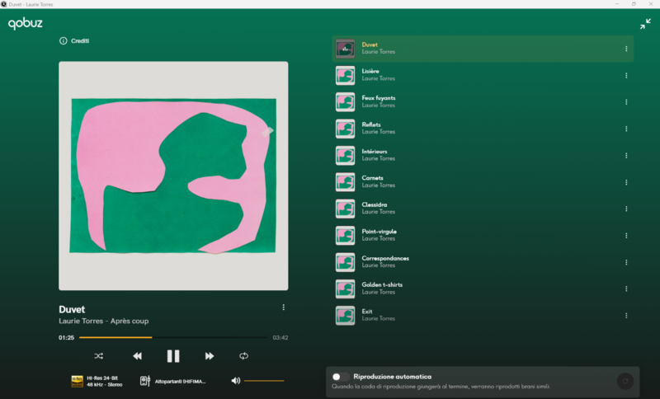Play the track titled Intérieurs

coord(375,152)
